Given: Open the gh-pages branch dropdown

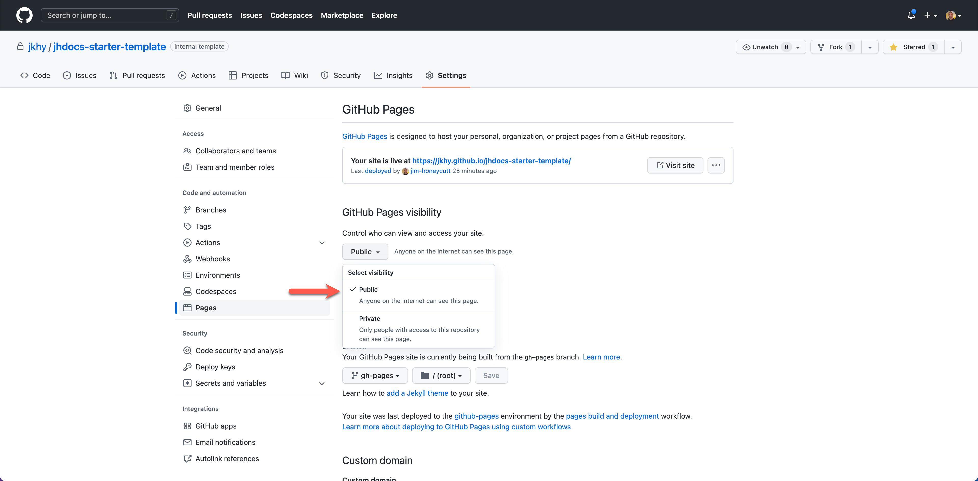Looking at the screenshot, I should pos(375,376).
